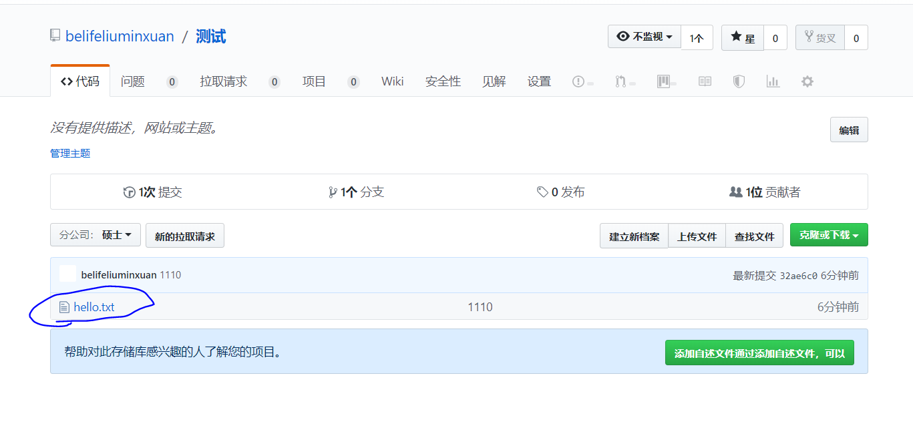The height and width of the screenshot is (424, 913).
Task: Click the hello.txt row commit message 1110
Action: pyautogui.click(x=480, y=307)
